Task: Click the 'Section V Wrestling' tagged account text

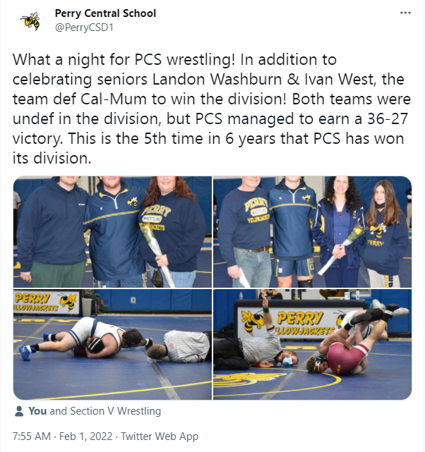Action: coord(115,411)
